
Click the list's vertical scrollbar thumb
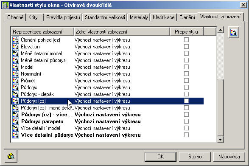point(221,108)
